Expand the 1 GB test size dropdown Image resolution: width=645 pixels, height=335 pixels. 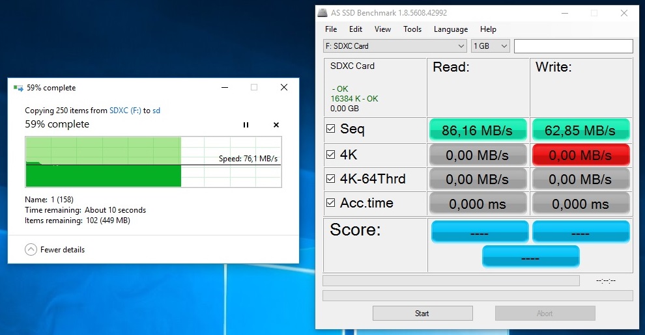click(x=491, y=46)
